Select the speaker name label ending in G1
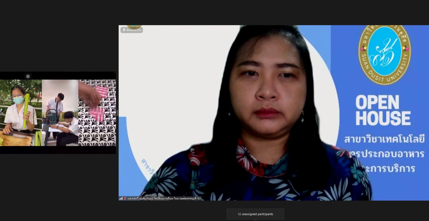This screenshot has width=429, height=221. 164,199
